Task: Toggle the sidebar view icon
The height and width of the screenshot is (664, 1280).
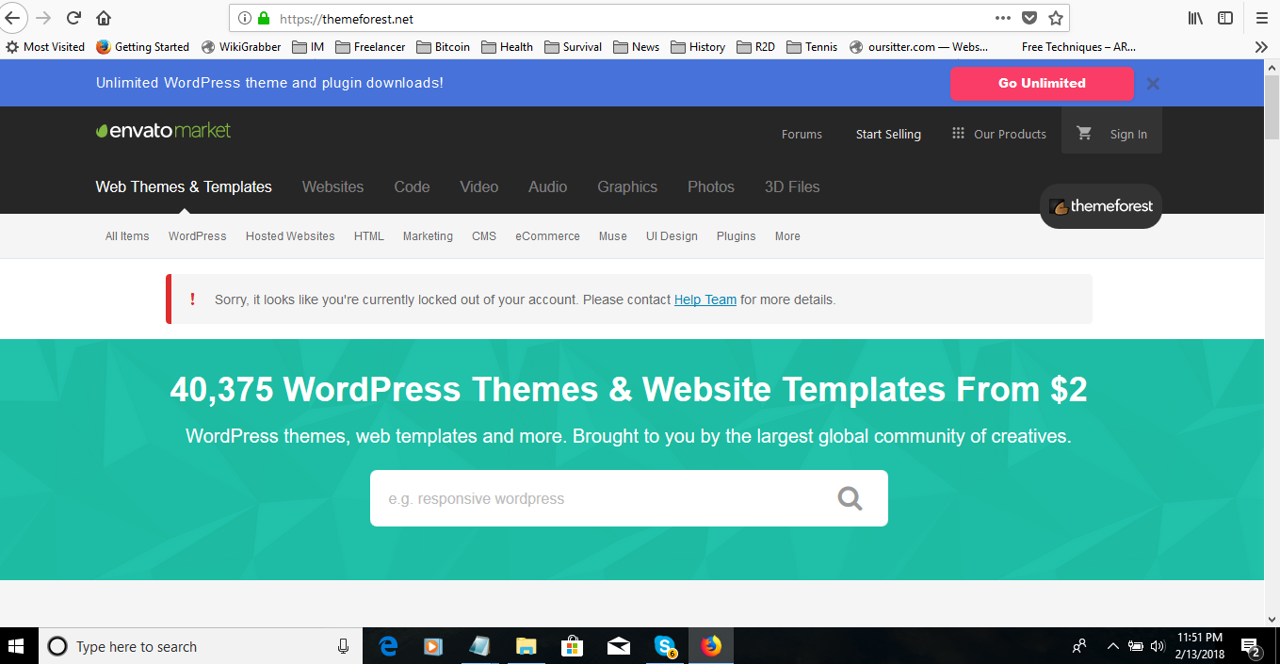Action: 1225,18
